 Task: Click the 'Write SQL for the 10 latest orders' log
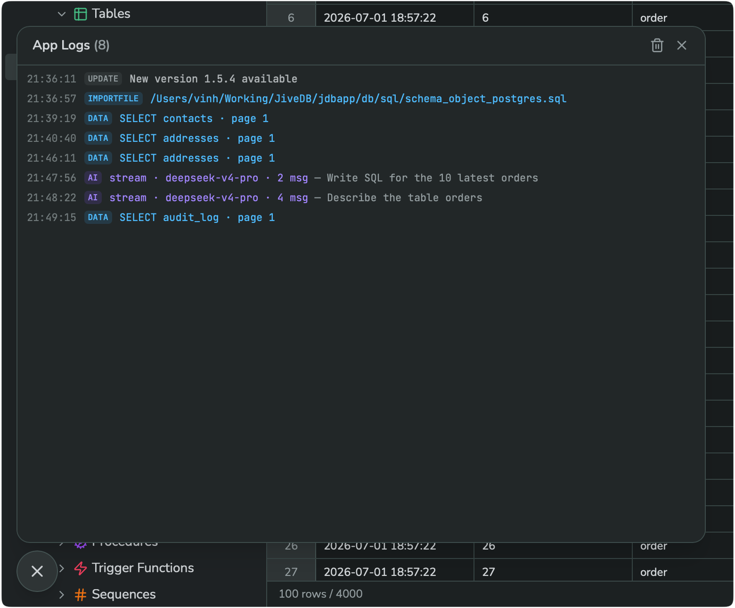pyautogui.click(x=432, y=178)
